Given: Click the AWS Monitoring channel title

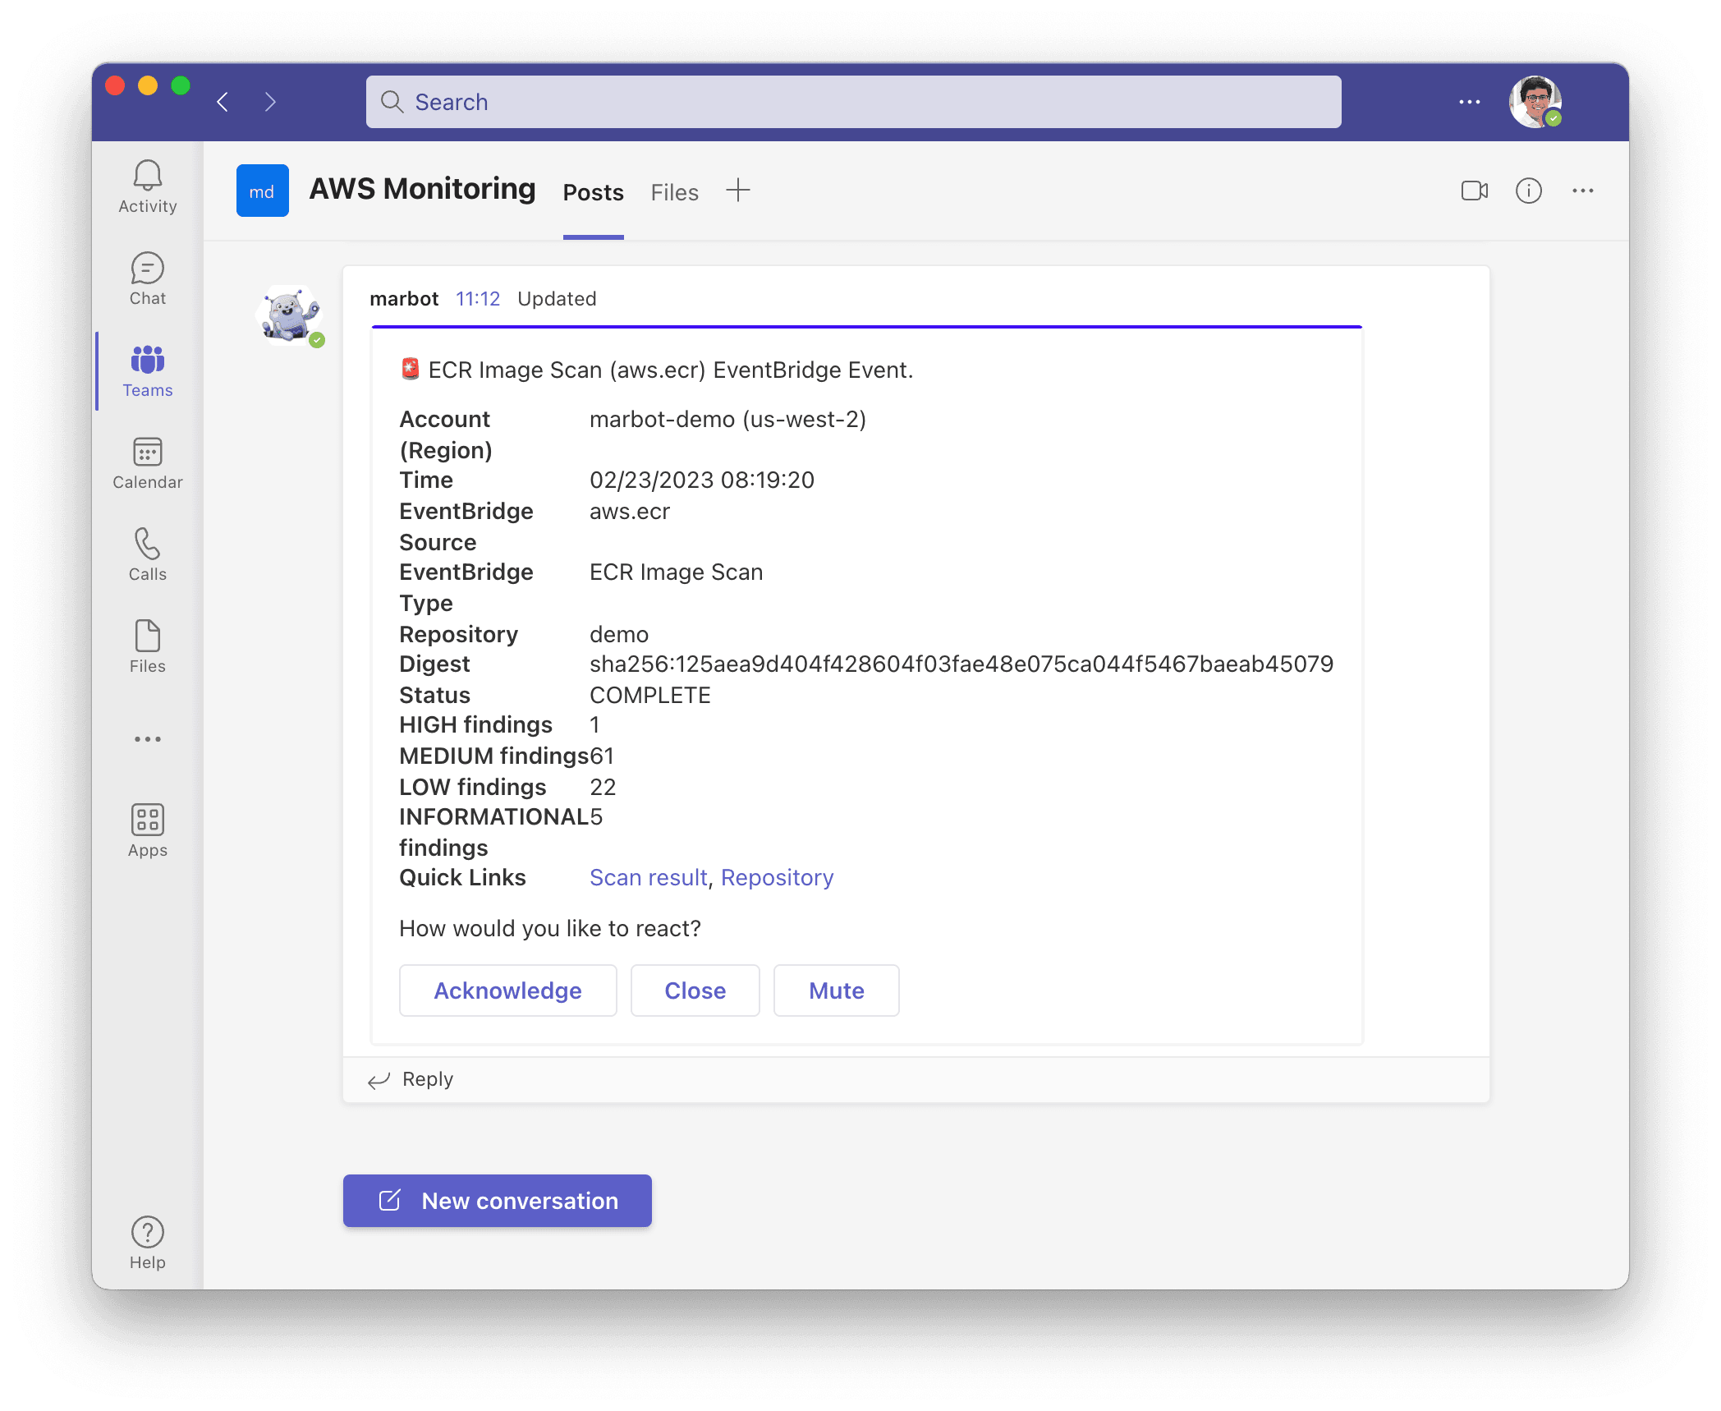Looking at the screenshot, I should (x=422, y=189).
